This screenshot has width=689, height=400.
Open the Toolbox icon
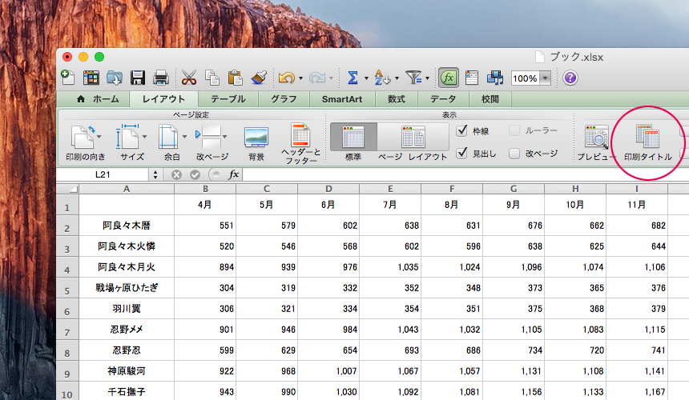click(x=472, y=78)
